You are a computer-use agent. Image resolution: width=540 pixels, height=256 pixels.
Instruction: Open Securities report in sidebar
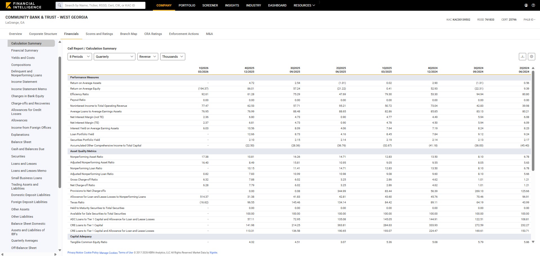click(x=18, y=156)
